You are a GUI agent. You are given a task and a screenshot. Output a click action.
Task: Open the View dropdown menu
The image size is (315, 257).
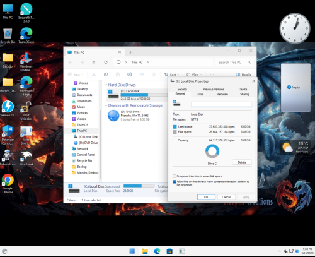[193, 75]
